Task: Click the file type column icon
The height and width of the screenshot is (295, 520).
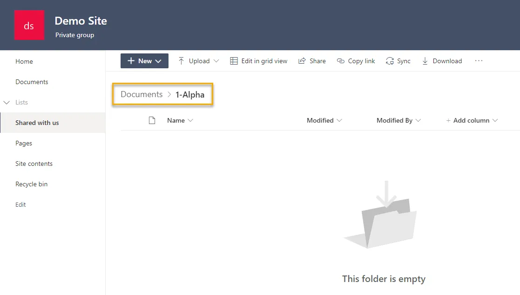Action: [x=152, y=120]
